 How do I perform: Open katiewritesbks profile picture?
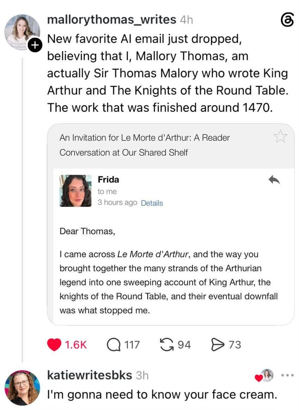tap(22, 388)
